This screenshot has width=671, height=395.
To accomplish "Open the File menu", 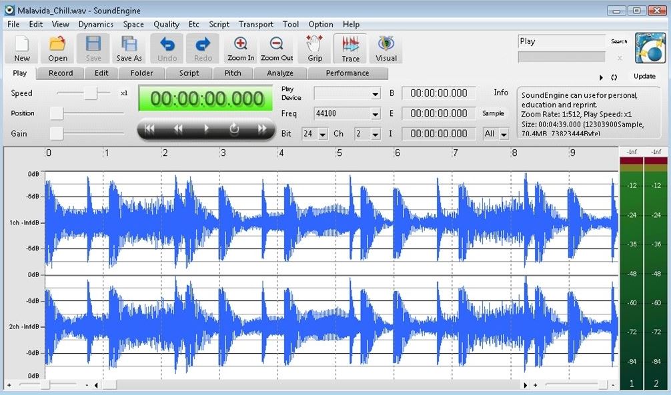I will [13, 25].
